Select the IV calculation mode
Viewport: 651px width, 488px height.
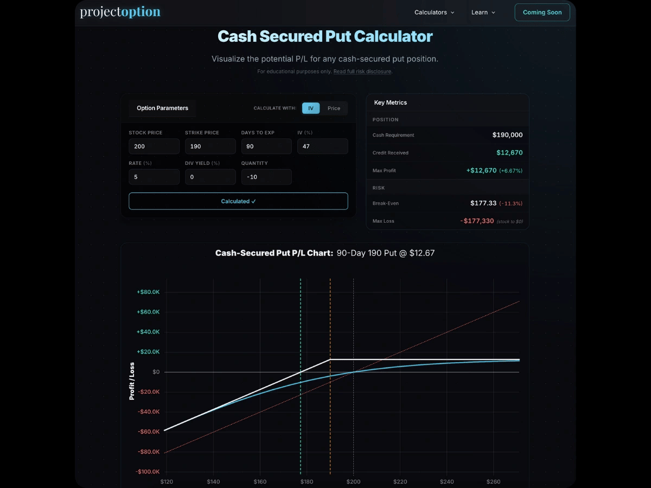tap(311, 108)
